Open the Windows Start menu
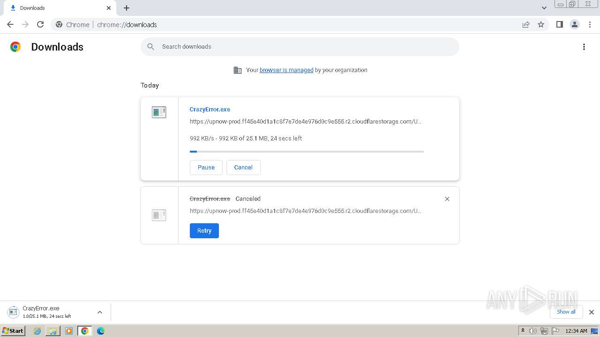 13,331
